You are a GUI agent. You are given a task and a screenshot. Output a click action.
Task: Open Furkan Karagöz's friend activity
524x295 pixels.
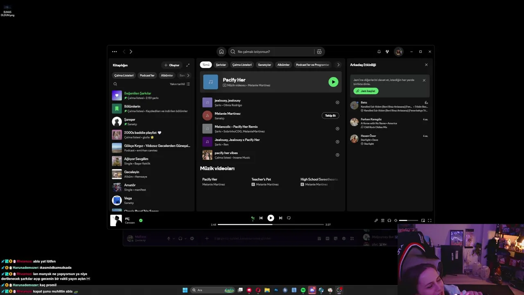point(389,123)
